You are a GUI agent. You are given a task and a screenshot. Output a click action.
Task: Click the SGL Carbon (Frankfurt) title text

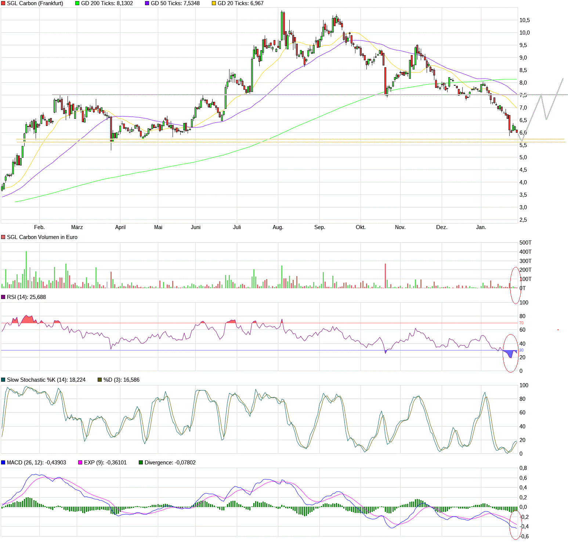(35, 3)
